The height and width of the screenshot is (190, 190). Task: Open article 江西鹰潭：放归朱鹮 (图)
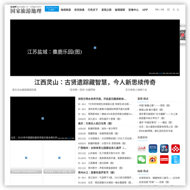coord(101,163)
